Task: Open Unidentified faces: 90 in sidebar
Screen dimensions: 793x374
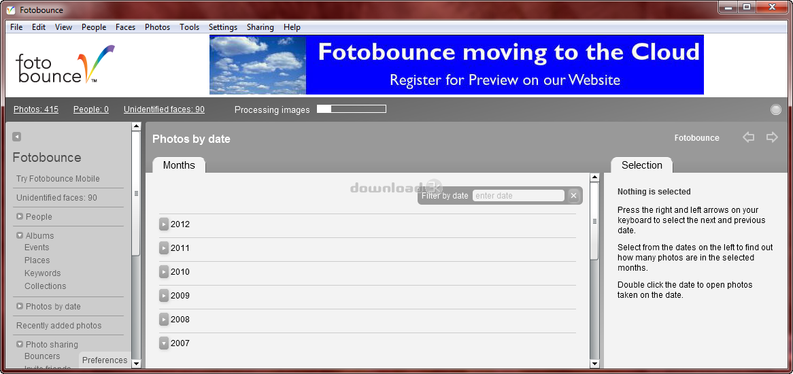Action: tap(56, 198)
